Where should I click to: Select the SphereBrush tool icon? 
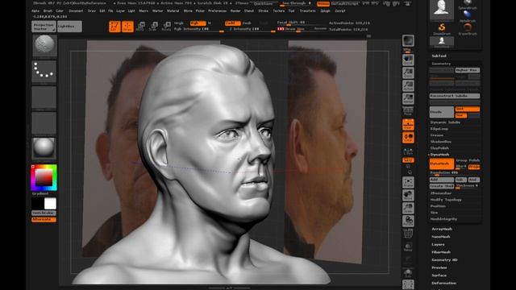[x=468, y=4]
